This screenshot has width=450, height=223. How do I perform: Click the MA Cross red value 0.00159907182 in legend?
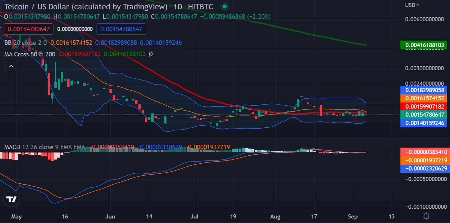coord(80,54)
